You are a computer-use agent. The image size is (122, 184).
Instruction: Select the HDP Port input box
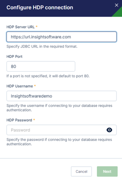point(41,67)
